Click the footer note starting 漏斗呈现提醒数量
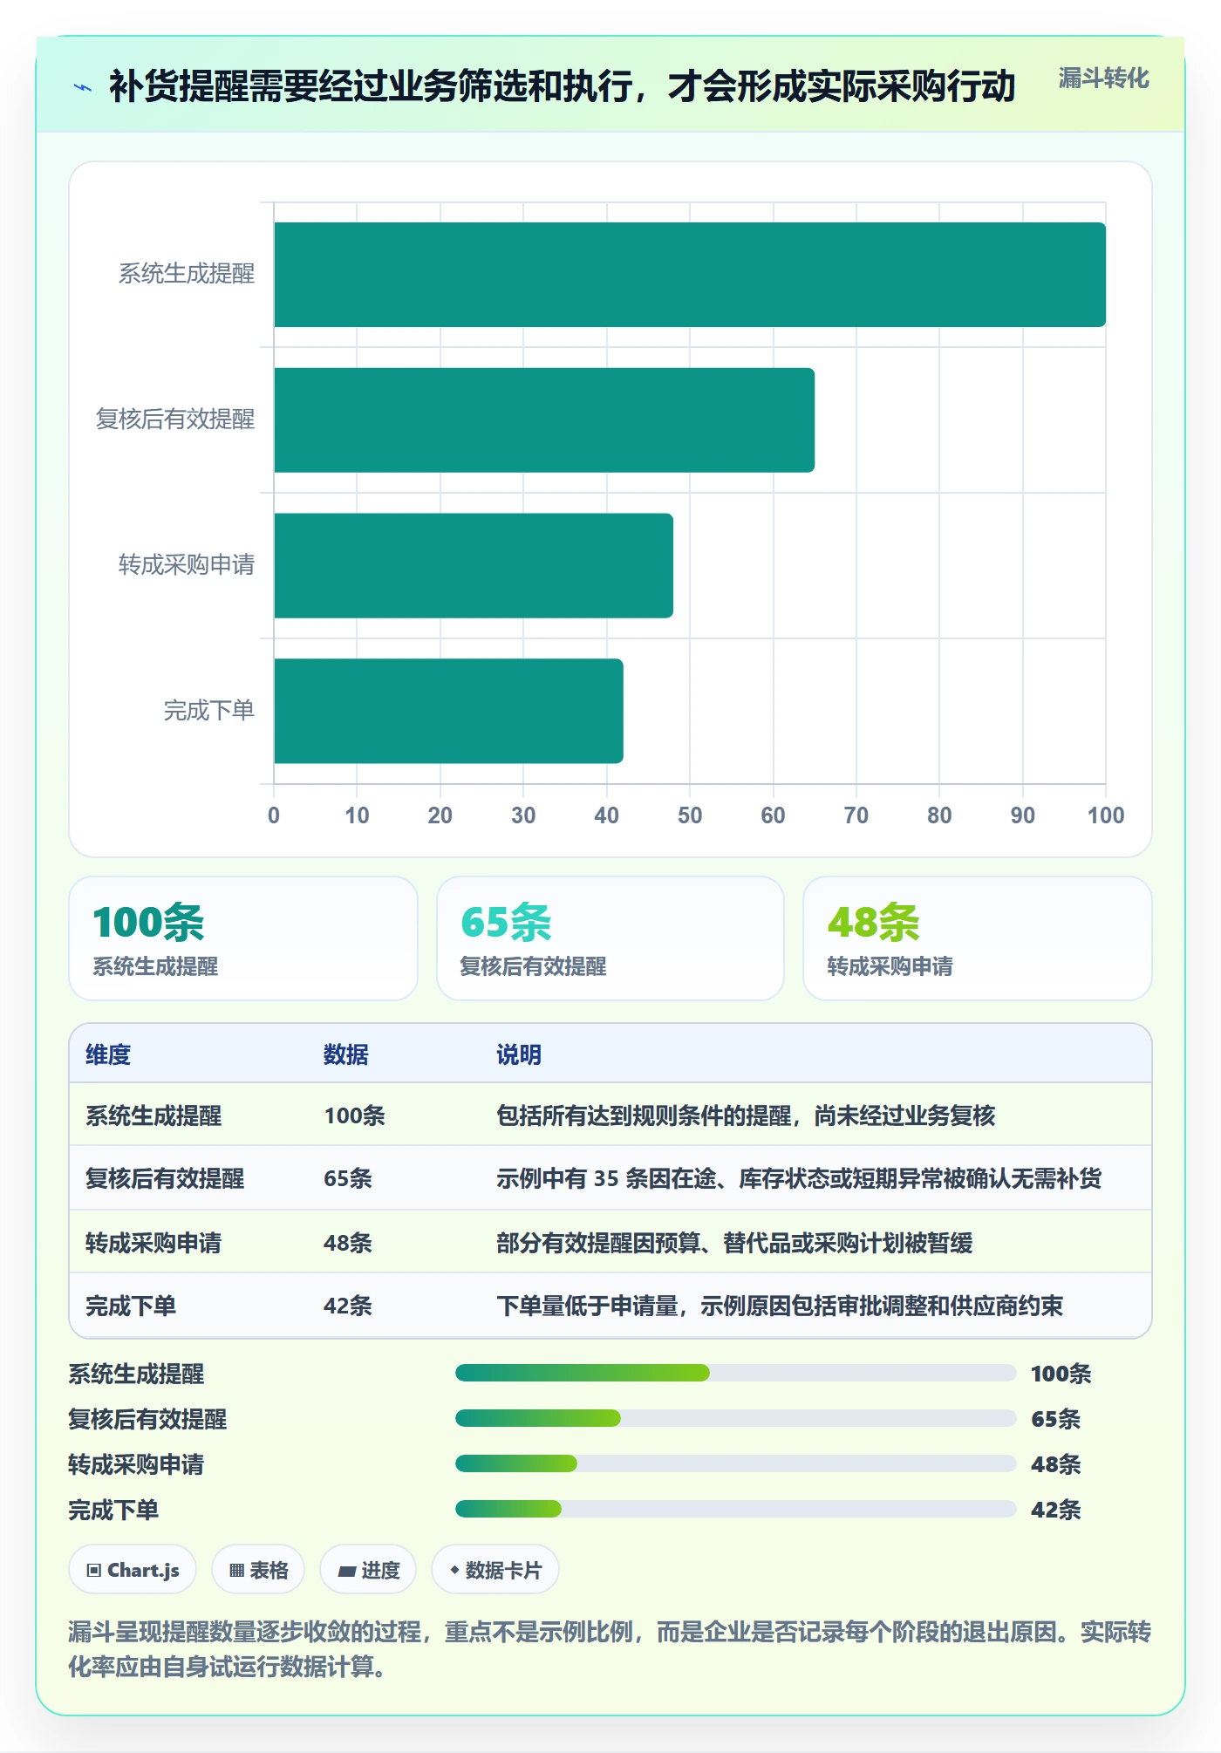The image size is (1221, 1753). 610,1649
